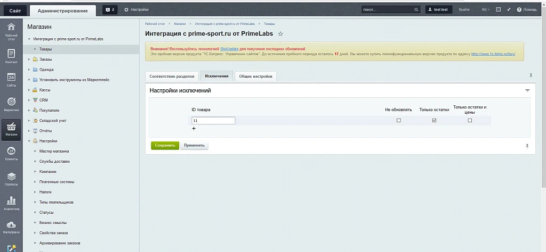The height and width of the screenshot is (252, 546).
Task: Expand the Отчёты tree node
Action: (29, 131)
